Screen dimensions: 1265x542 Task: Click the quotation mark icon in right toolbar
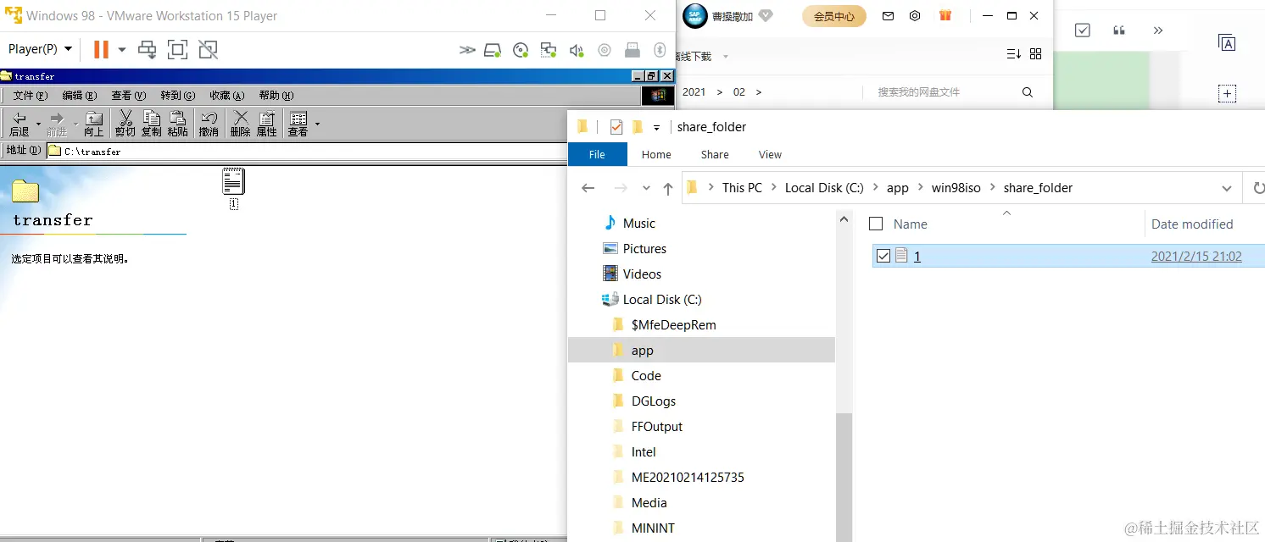pyautogui.click(x=1119, y=30)
